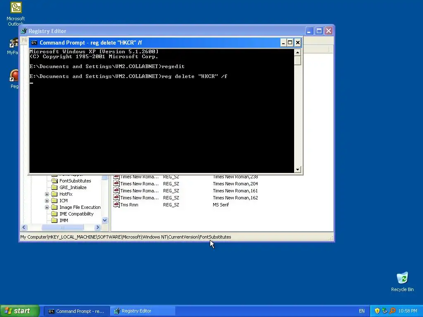Select the Image File Execution folder icon

tap(55, 207)
